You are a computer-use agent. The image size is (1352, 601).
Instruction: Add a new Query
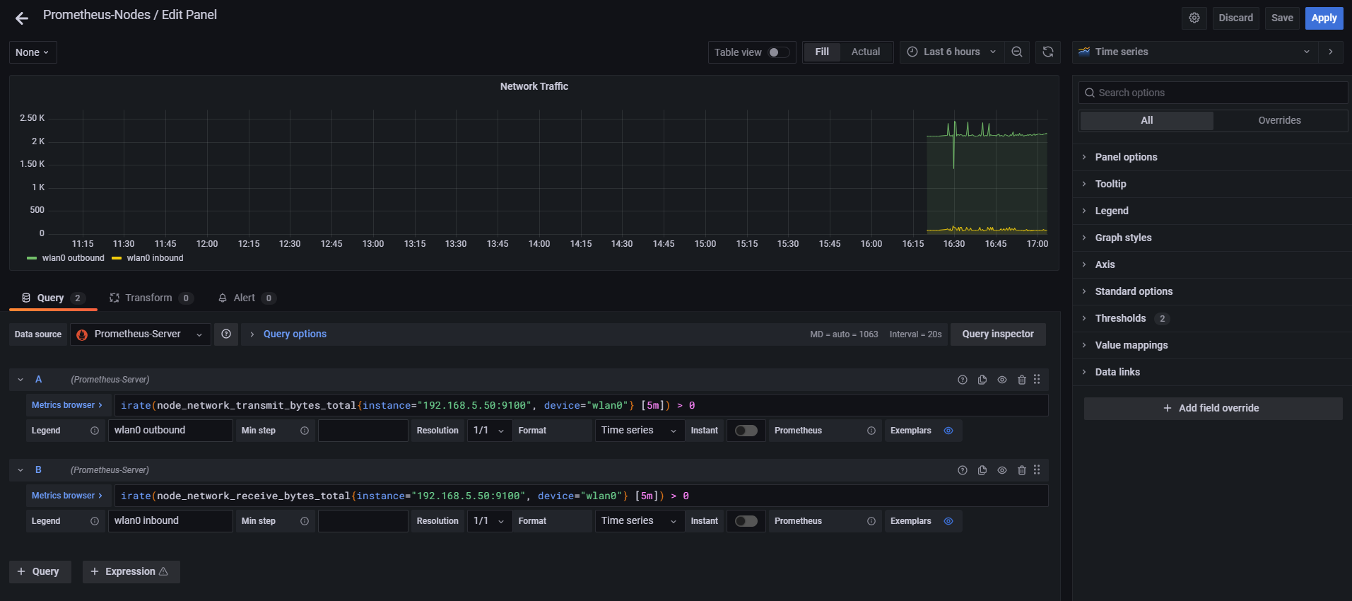coord(40,571)
